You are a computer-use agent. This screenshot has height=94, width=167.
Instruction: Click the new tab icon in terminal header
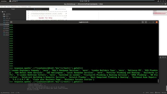coord(11,22)
